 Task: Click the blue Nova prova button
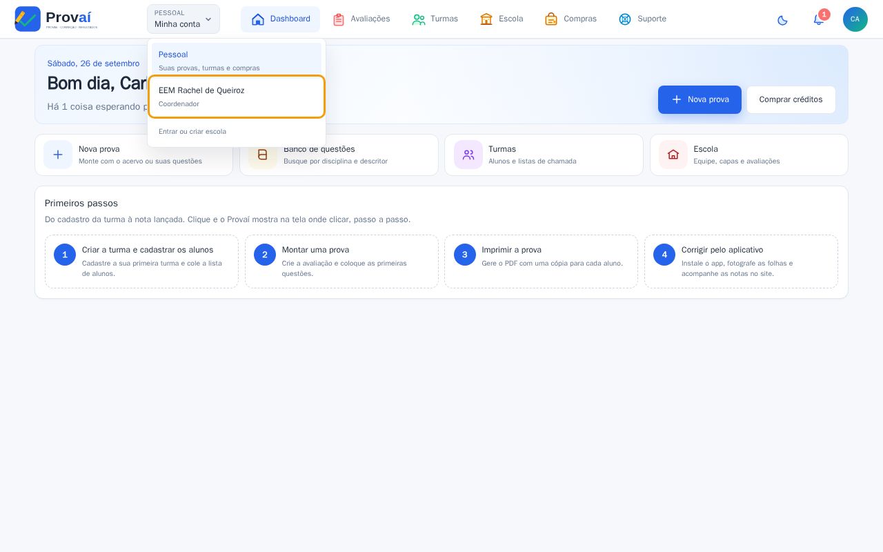click(700, 99)
